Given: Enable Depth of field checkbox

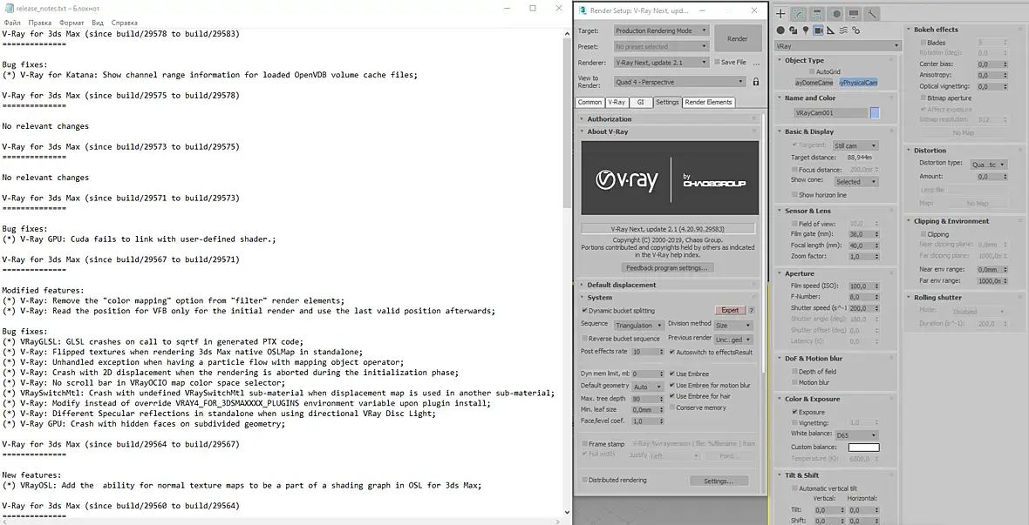Looking at the screenshot, I should 794,372.
